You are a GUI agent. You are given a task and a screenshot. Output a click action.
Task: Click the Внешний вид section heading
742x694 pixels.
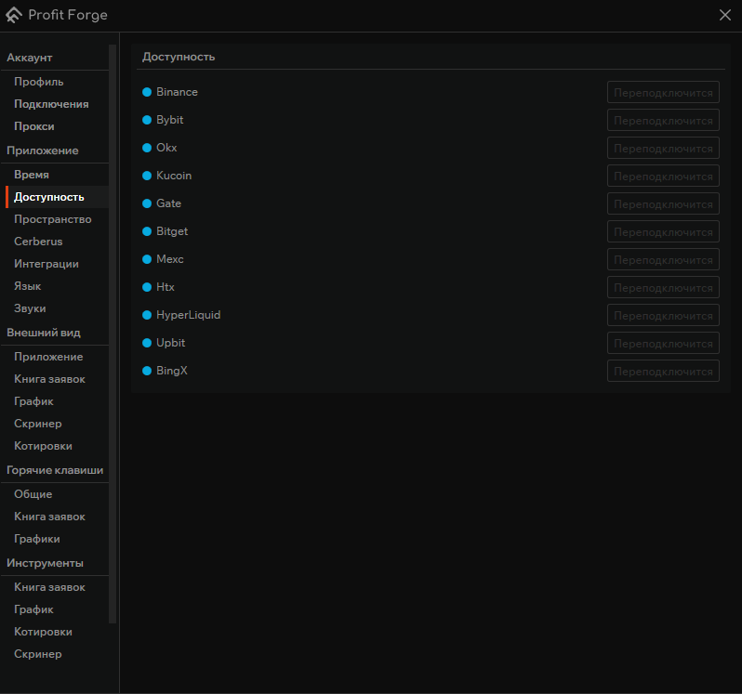[44, 333]
